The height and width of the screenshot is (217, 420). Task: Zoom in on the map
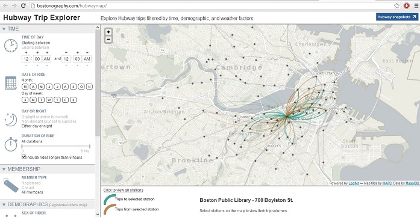[108, 32]
